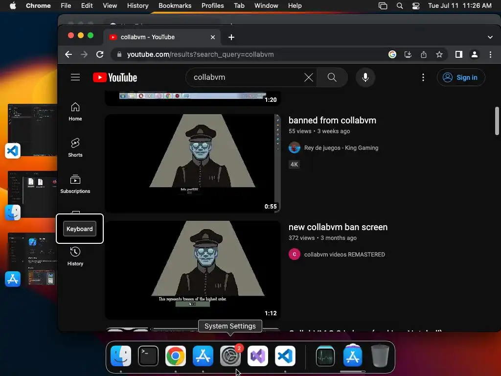Open Visual Studio purple icon in Dock
This screenshot has width=501, height=376.
pyautogui.click(x=258, y=356)
